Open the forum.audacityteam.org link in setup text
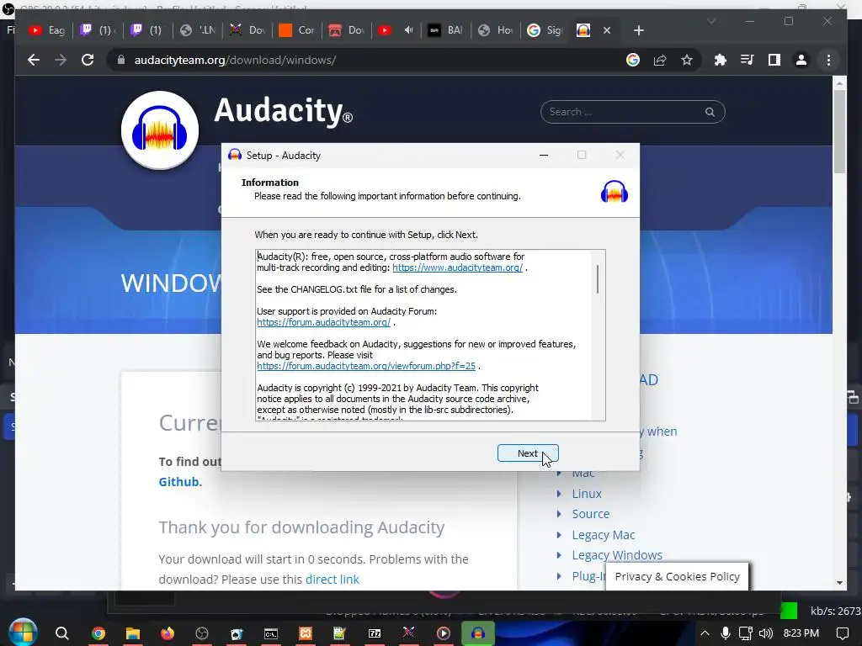The image size is (862, 646). tap(324, 322)
